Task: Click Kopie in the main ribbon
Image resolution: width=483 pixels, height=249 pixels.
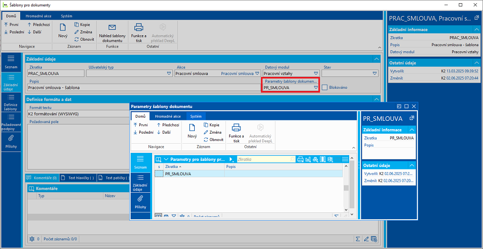Action: coord(82,25)
